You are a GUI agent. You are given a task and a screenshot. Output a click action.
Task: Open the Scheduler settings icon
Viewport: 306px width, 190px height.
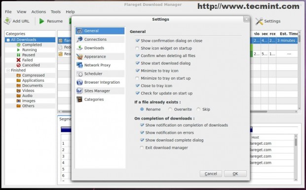point(79,74)
